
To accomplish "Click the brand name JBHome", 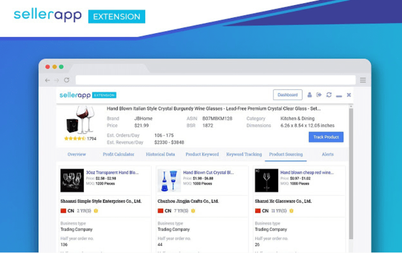I will tap(143, 118).
